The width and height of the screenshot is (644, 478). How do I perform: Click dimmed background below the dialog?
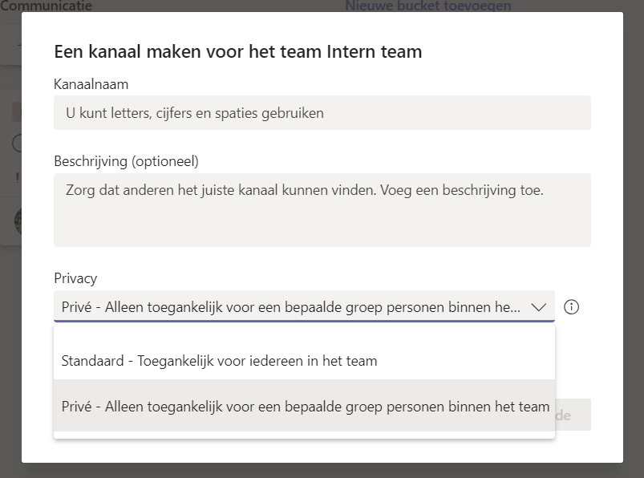click(x=322, y=471)
